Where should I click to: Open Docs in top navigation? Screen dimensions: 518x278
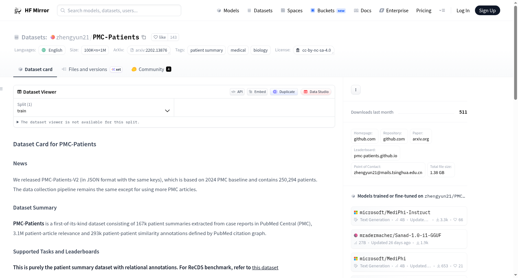tap(363, 11)
